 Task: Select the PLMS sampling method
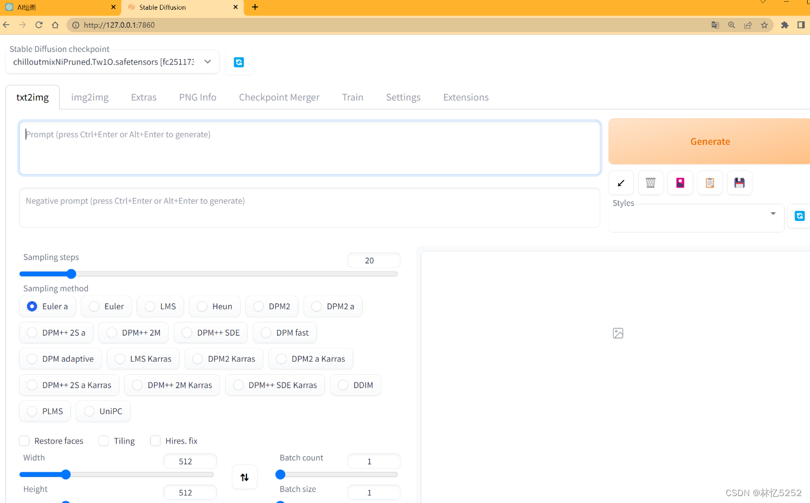pos(45,411)
